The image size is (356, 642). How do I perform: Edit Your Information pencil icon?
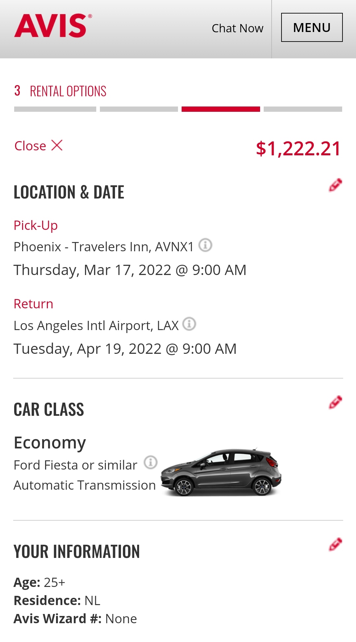pyautogui.click(x=335, y=544)
